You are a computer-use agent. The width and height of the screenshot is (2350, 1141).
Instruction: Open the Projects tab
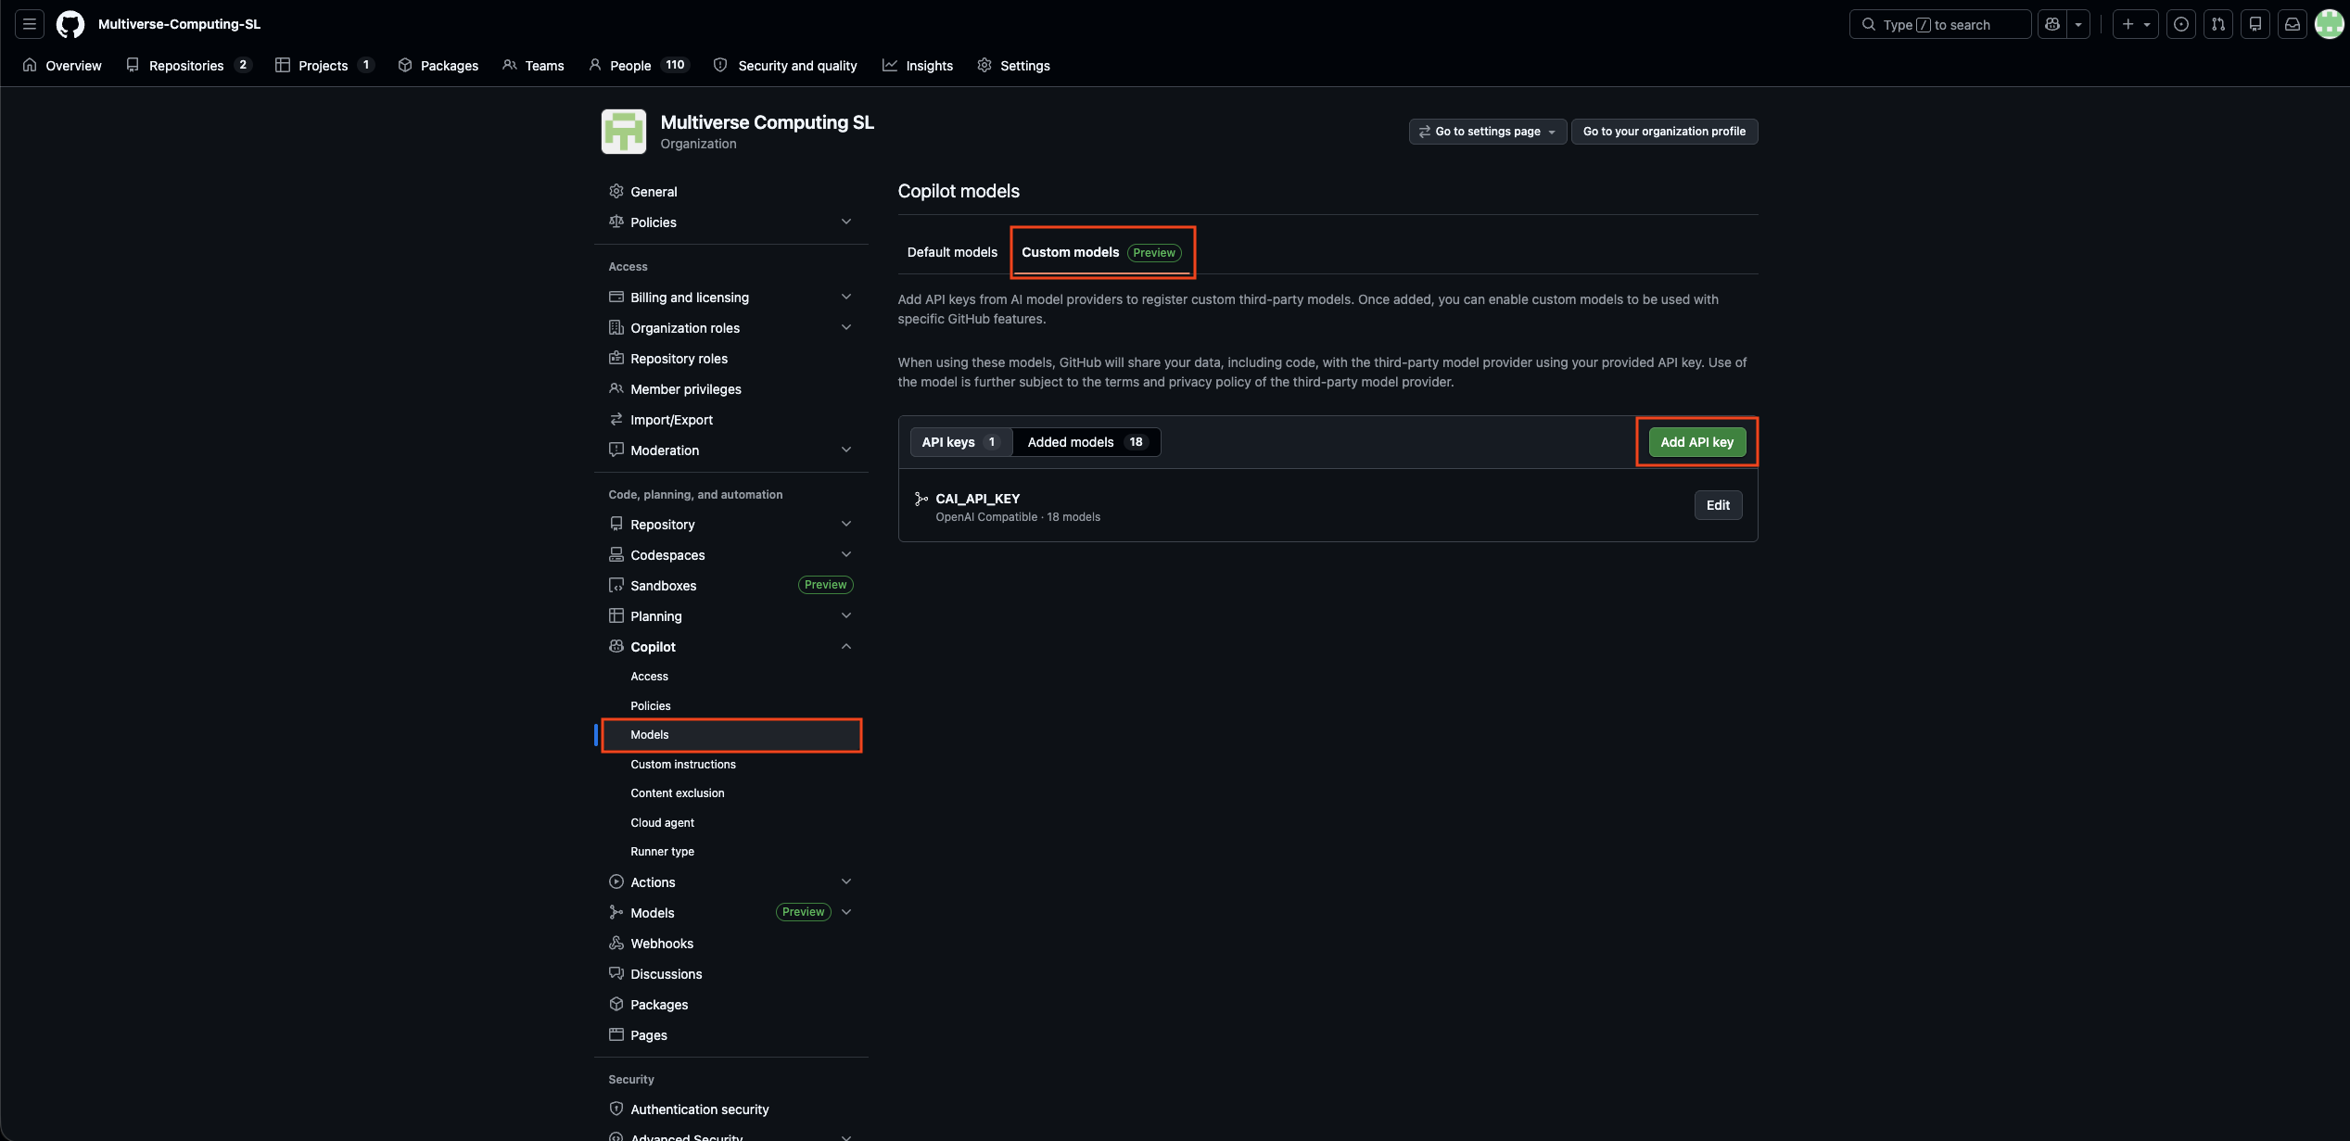tap(324, 65)
